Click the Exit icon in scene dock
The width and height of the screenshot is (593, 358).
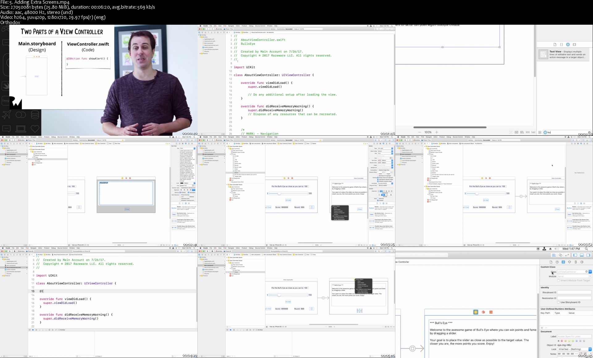click(491, 312)
